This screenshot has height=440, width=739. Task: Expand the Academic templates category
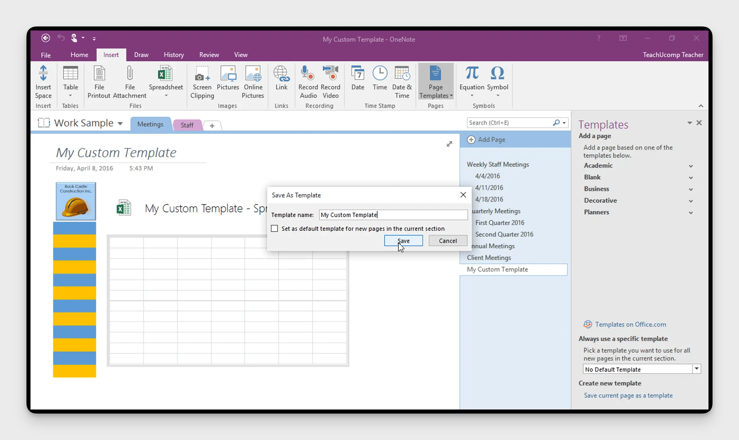pyautogui.click(x=691, y=166)
